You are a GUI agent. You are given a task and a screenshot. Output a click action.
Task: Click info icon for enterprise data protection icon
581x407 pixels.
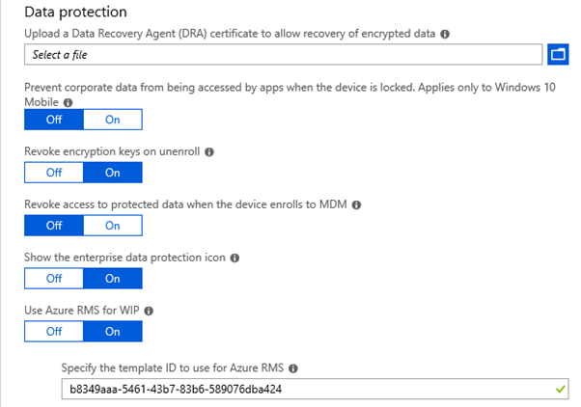235,258
